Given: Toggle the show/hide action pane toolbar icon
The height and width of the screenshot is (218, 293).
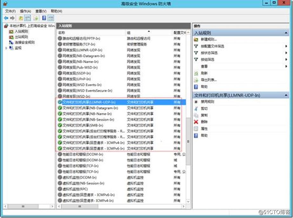Looking at the screenshot, I should point(51,18).
